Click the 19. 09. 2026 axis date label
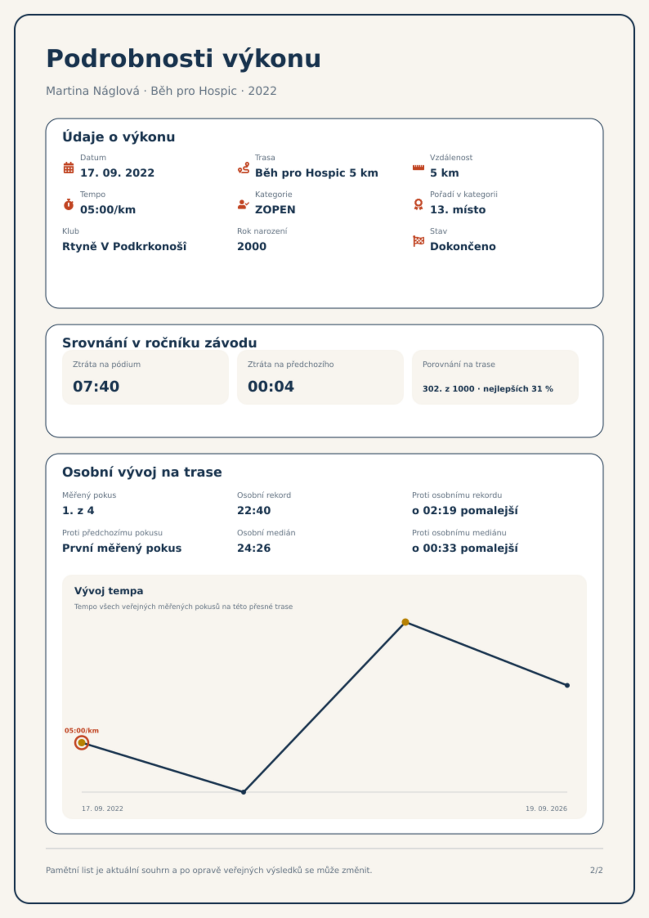 [x=546, y=808]
